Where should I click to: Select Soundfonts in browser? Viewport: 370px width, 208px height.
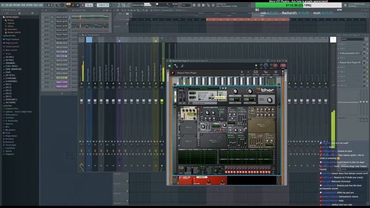pos(10,148)
